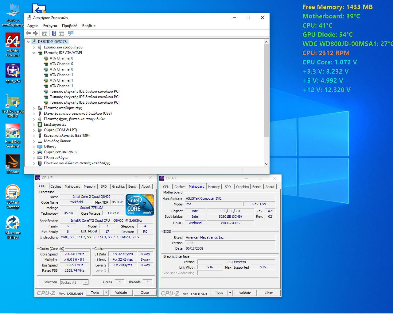The height and width of the screenshot is (314, 393).
Task: Launch Hard Disk Sentinel desktop shortcut
Action: [x=13, y=136]
